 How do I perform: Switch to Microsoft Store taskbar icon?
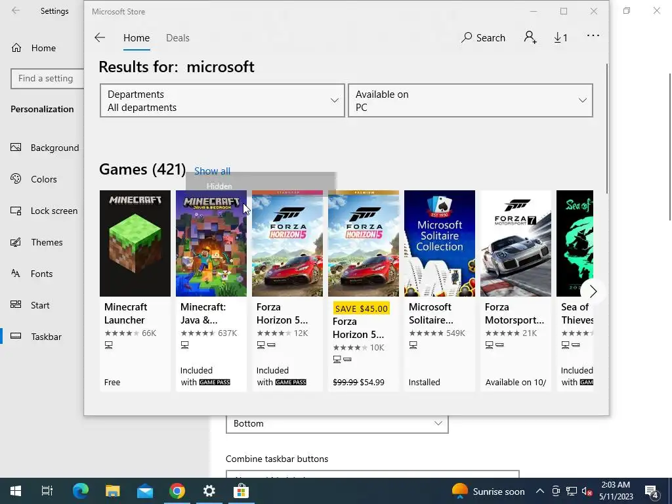(241, 491)
